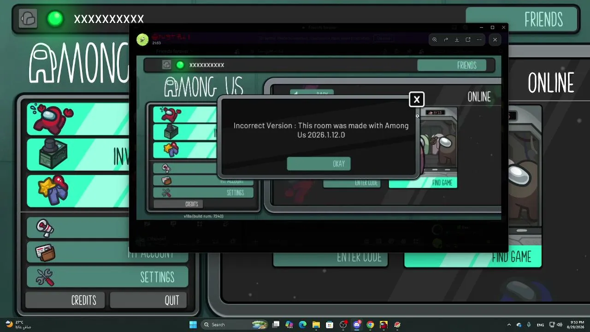590x332 pixels.
Task: Open Task View from the taskbar
Action: 276,325
